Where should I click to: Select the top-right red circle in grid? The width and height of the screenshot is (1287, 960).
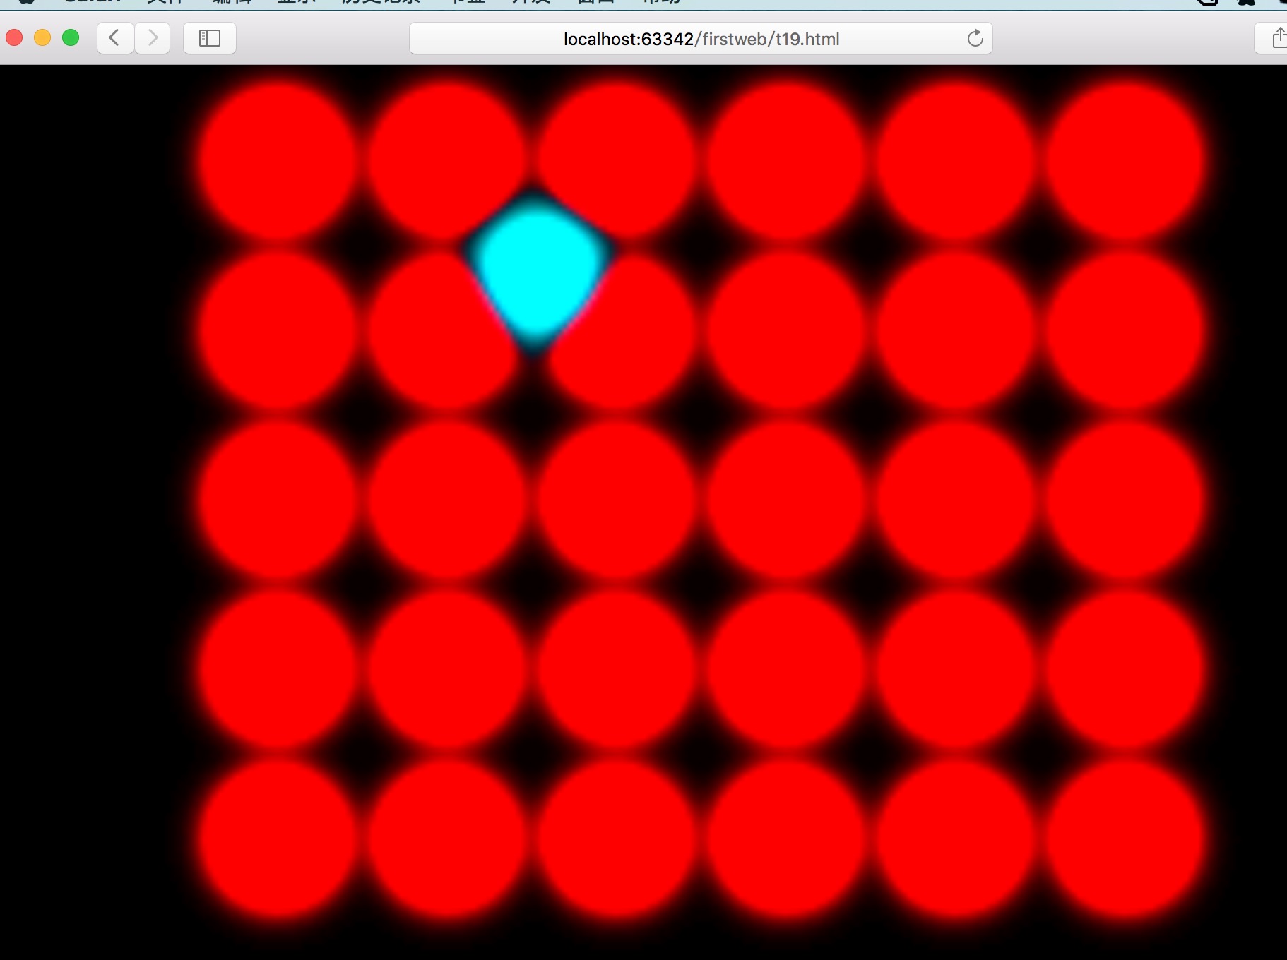coord(1124,162)
